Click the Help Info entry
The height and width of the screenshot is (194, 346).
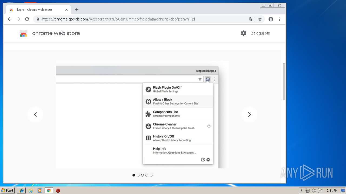tap(178, 150)
